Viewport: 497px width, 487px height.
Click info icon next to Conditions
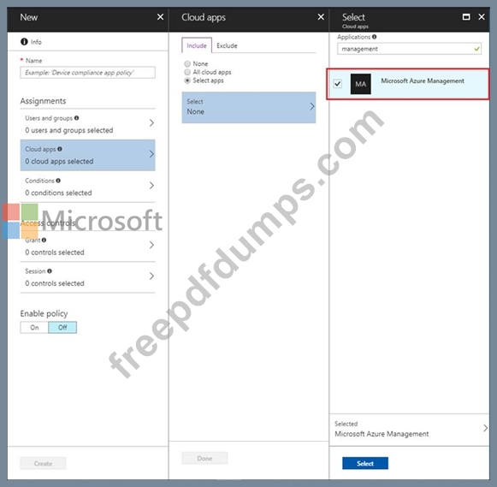pyautogui.click(x=58, y=181)
